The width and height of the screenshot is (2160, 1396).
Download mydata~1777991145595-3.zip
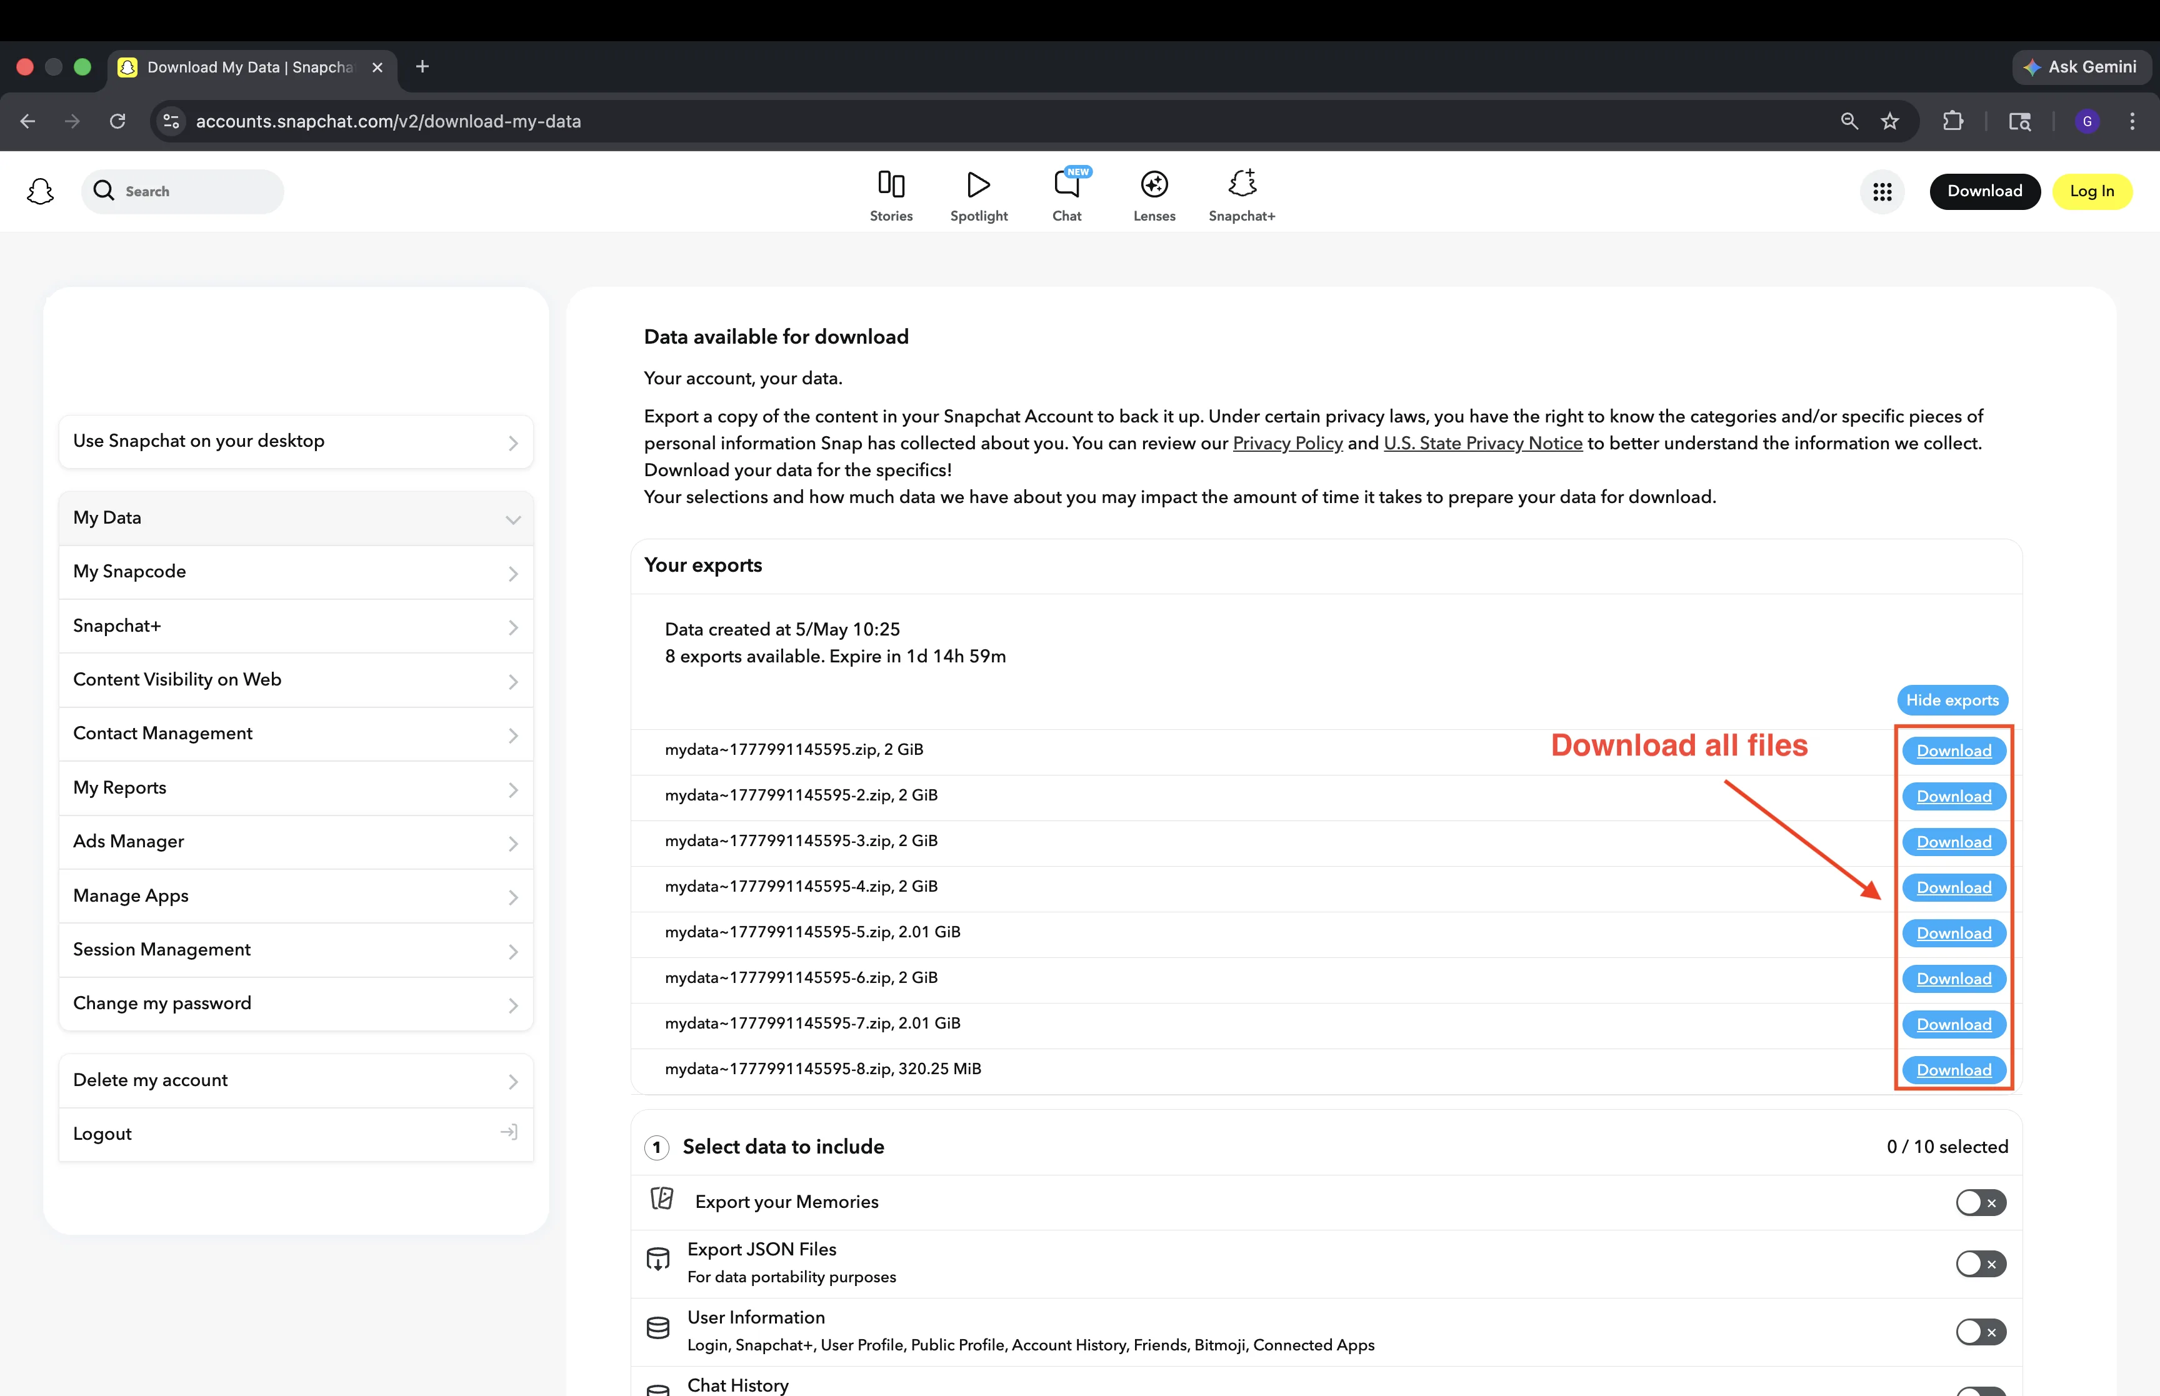click(x=1954, y=842)
